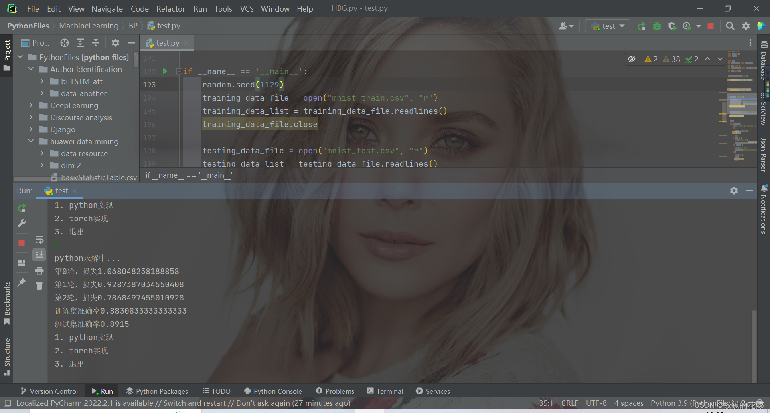This screenshot has width=770, height=413.
Task: Open IDE settings gear in the top toolbar
Action: [x=746, y=26]
